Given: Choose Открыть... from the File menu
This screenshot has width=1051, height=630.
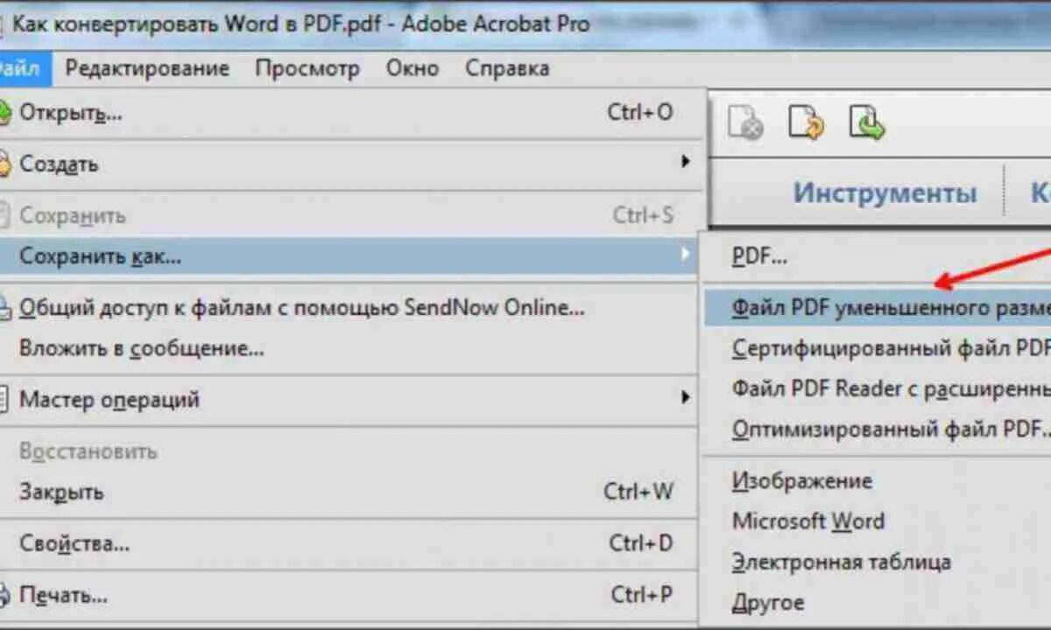Looking at the screenshot, I should 350,113.
